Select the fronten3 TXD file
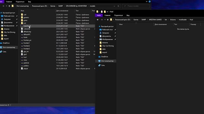204x114 pixels. click(x=26, y=49)
